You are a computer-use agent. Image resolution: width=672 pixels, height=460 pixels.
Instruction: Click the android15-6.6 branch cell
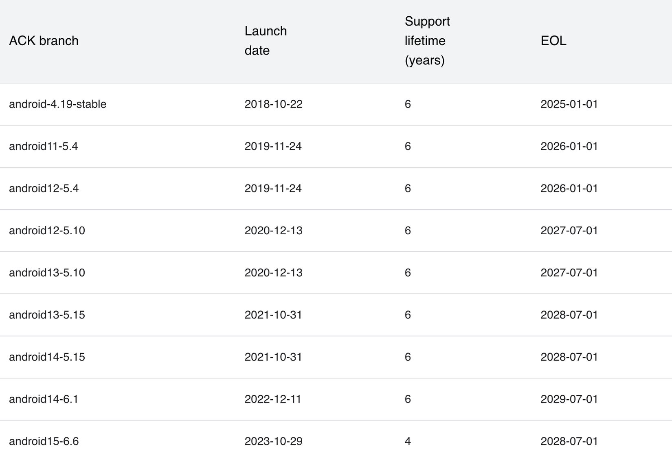click(x=44, y=441)
